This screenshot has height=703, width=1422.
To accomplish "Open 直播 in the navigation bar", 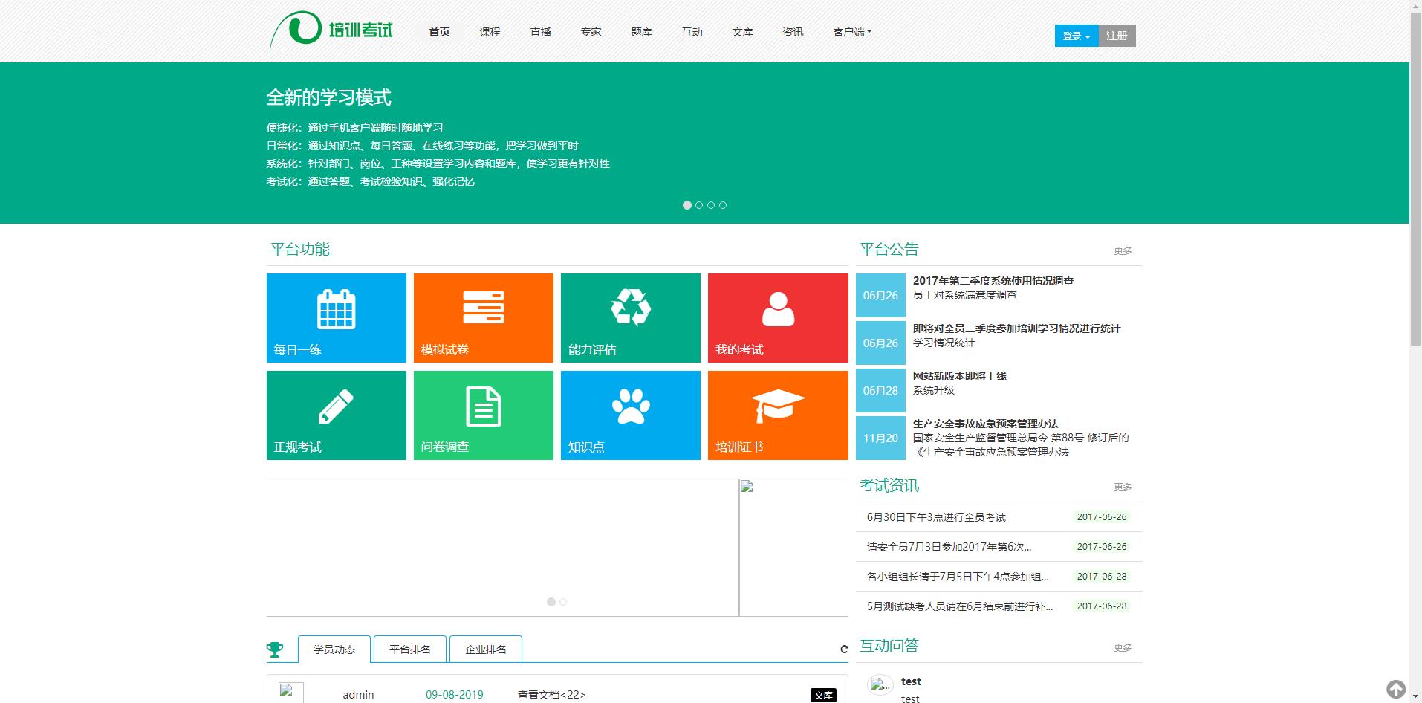I will 540,32.
